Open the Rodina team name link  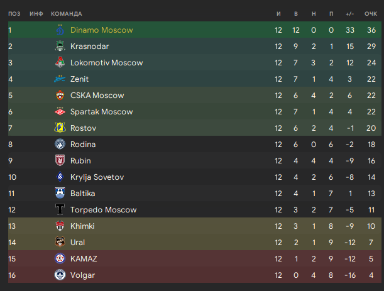(83, 145)
